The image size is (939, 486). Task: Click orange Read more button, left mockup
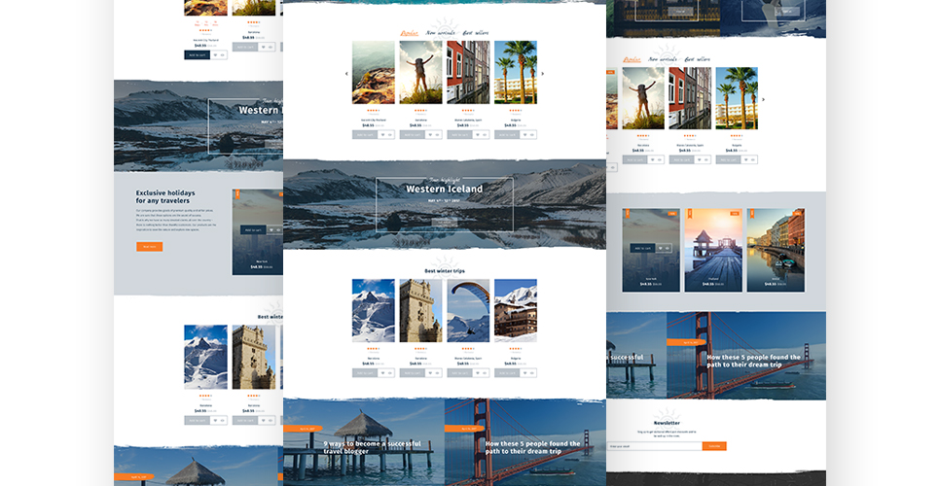[149, 247]
